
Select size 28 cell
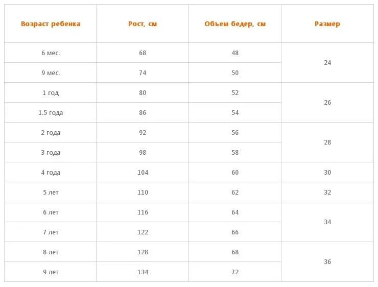point(327,142)
